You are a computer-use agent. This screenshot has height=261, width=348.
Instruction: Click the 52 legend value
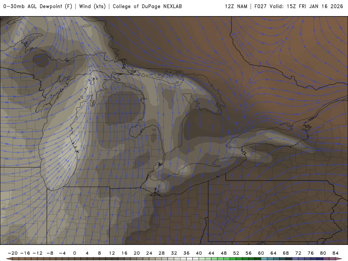(x=236, y=253)
